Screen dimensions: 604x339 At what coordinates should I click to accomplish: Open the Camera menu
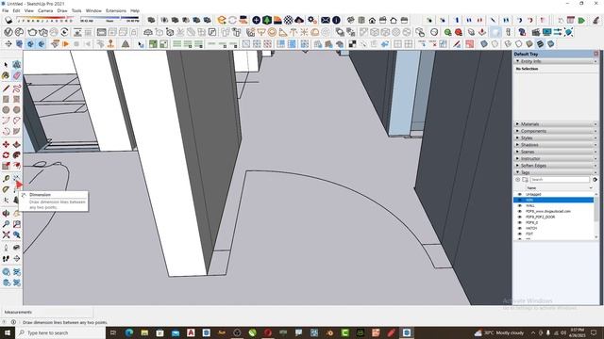pyautogui.click(x=45, y=10)
